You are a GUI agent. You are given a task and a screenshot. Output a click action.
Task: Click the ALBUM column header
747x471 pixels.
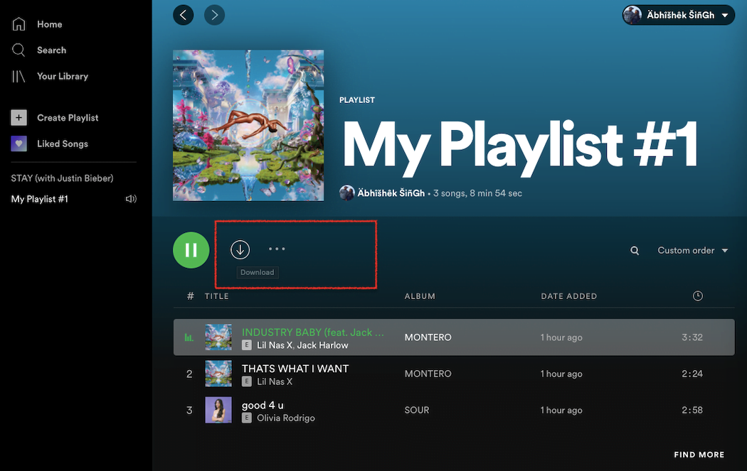click(x=420, y=296)
